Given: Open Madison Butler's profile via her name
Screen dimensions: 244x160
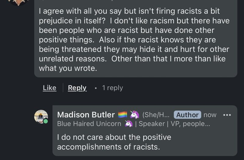Looking at the screenshot, I should 86,115.
